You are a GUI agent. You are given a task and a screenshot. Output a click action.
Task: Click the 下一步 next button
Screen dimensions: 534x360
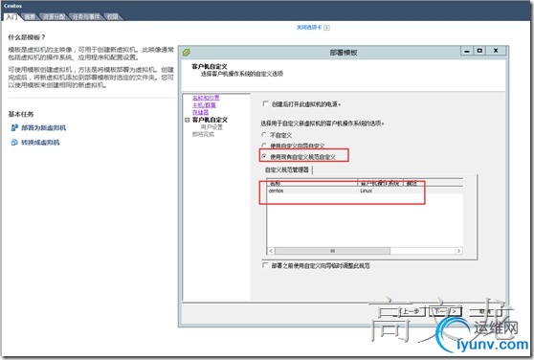pos(445,311)
